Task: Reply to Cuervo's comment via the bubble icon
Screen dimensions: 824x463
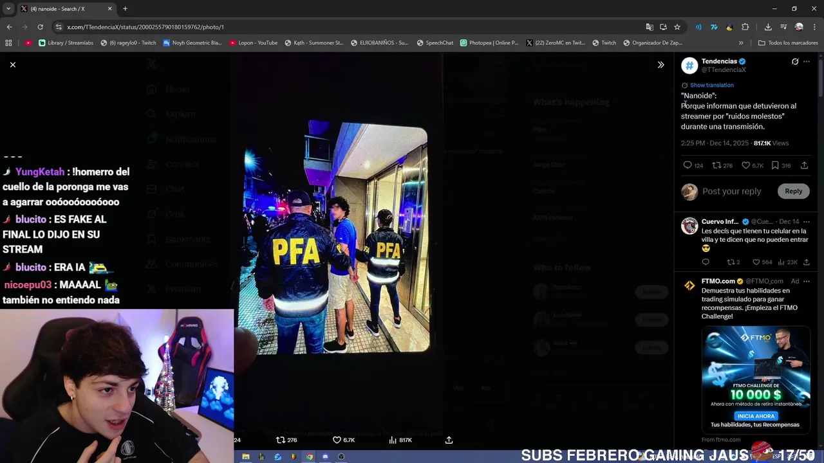Action: pos(706,262)
